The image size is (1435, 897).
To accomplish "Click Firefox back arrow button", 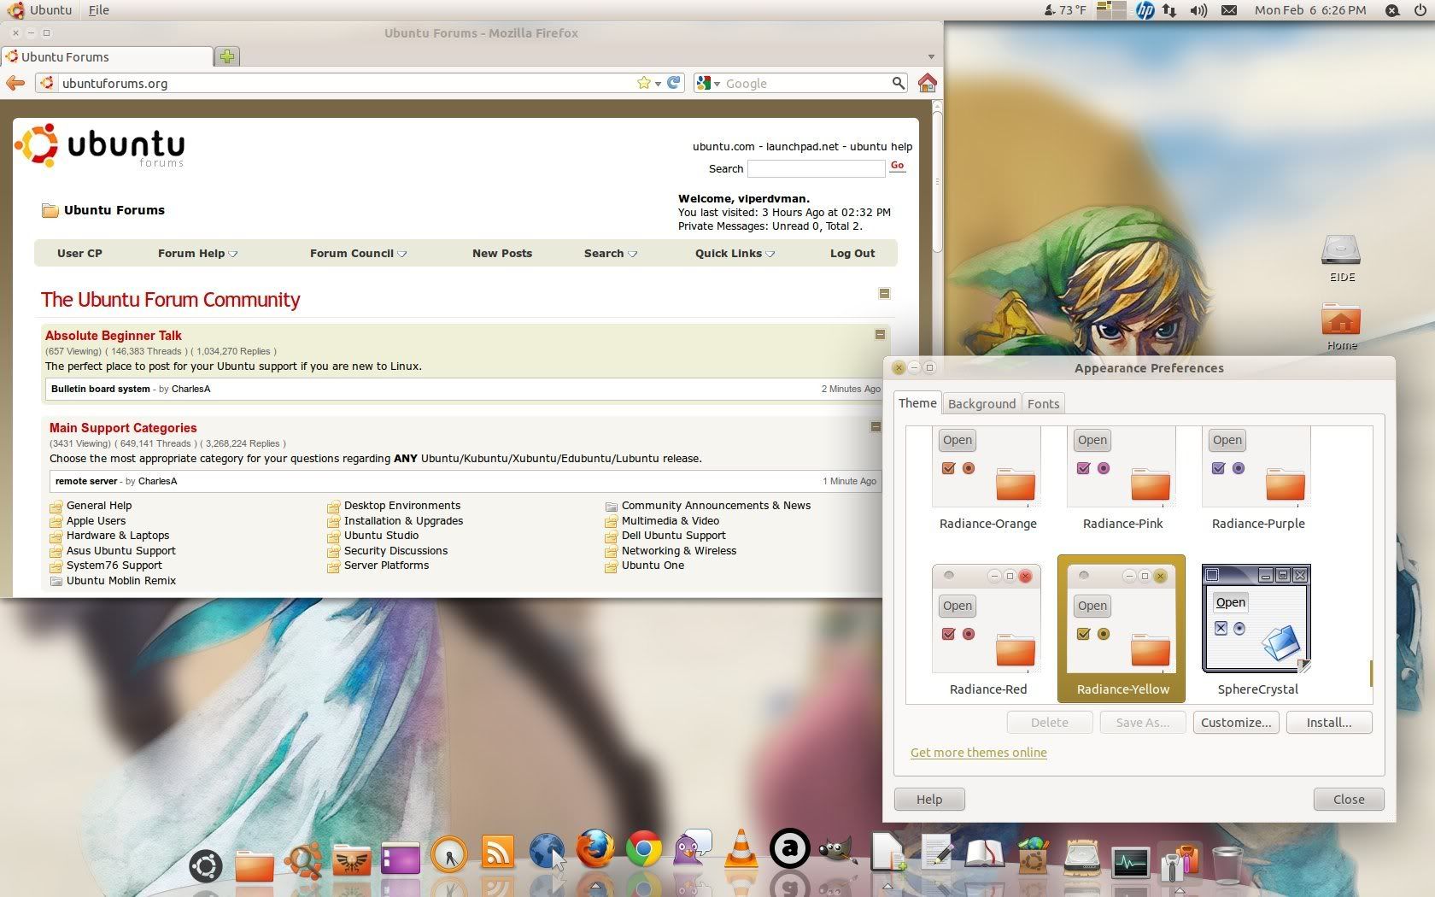I will 15,83.
